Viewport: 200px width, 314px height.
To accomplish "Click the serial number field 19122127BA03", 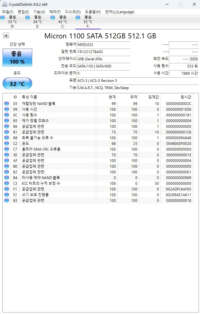I will tap(103, 52).
